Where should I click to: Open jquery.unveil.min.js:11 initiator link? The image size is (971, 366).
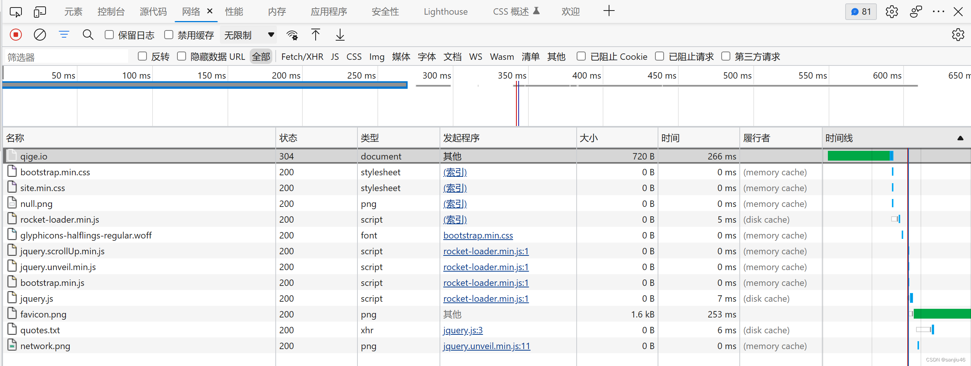coord(487,346)
